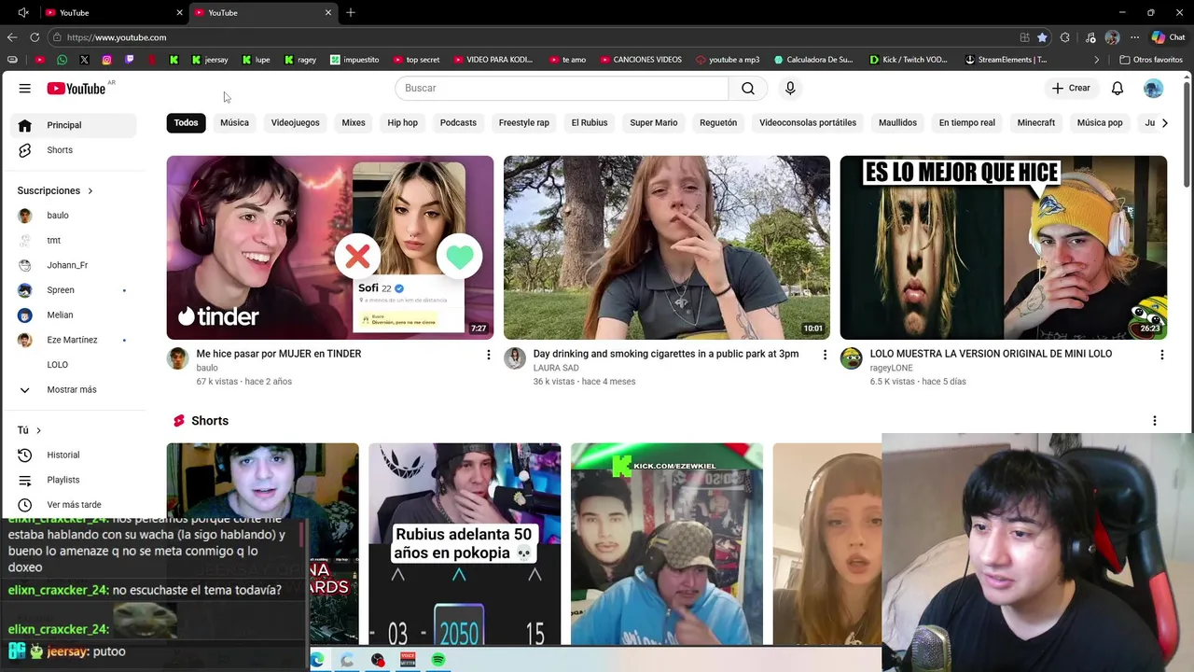Click the Buscar search field

click(562, 88)
